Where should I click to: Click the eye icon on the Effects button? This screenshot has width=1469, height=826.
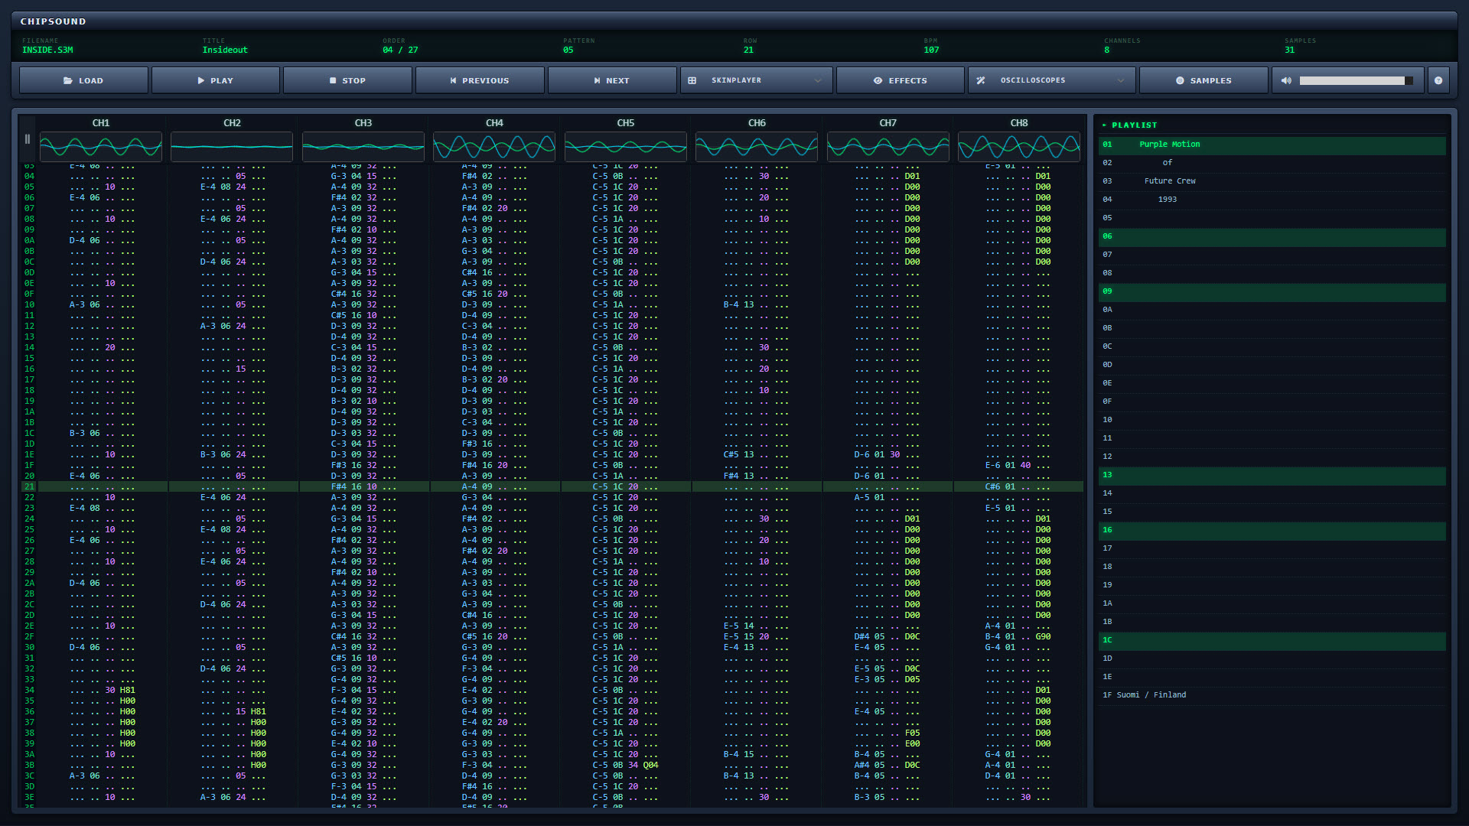[878, 80]
